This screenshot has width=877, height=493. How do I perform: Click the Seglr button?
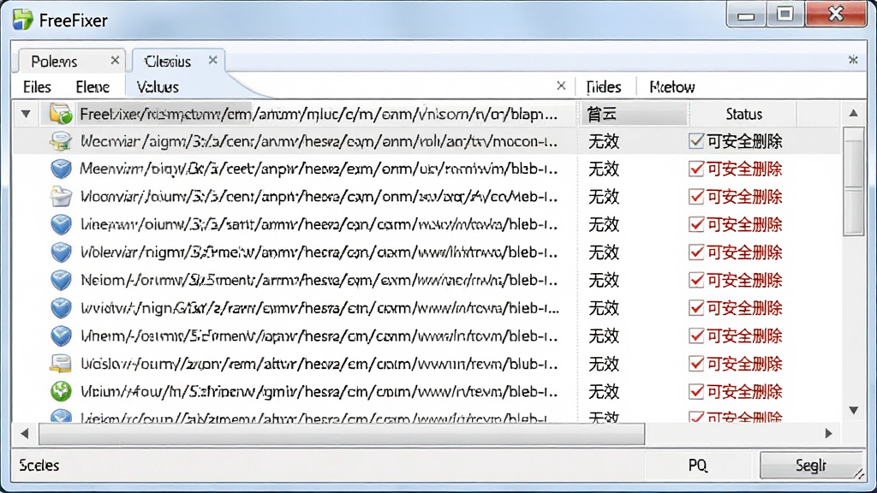(810, 465)
